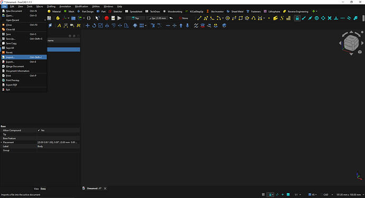Select the Draft Line tool

[x=199, y=18]
